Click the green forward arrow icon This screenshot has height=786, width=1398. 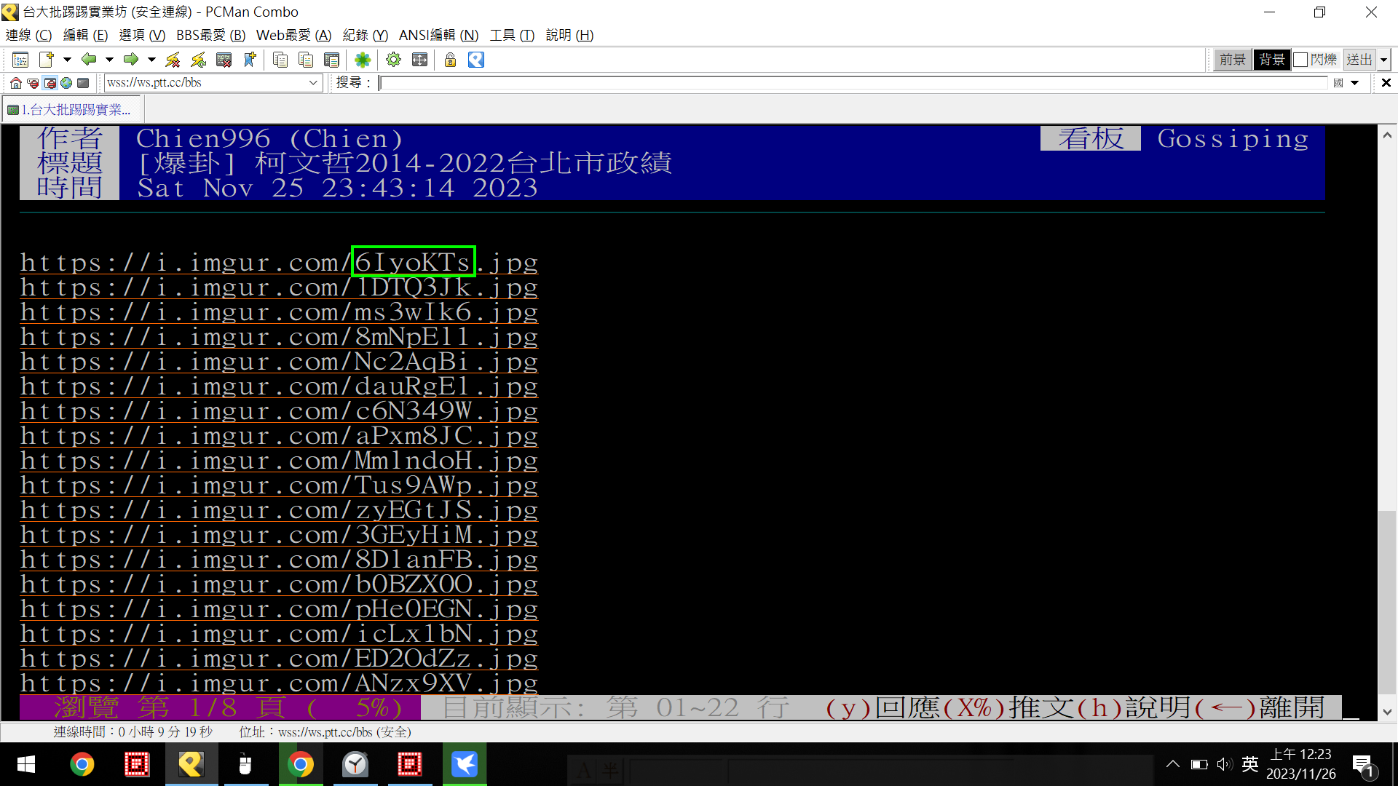click(x=131, y=60)
